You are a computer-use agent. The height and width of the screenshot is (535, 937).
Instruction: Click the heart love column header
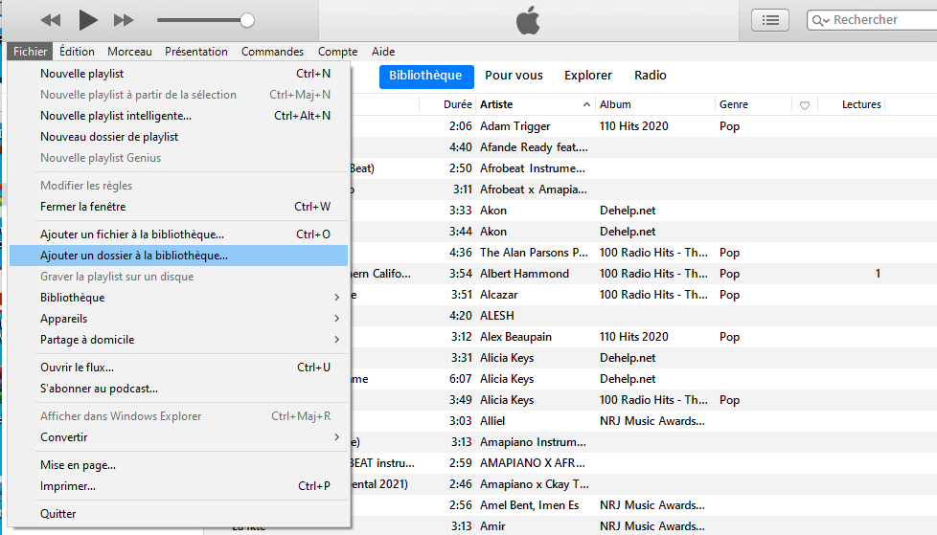coord(805,105)
